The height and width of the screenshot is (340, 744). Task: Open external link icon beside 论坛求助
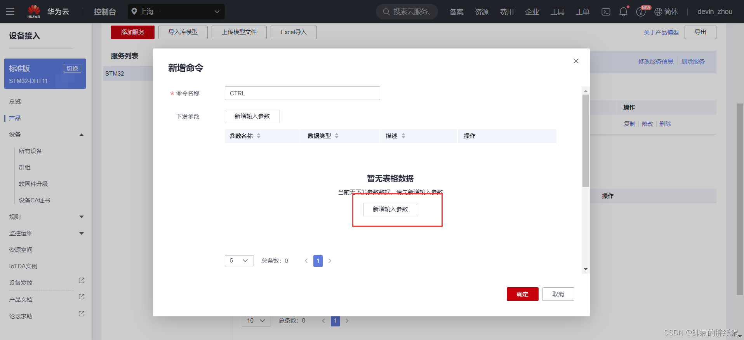82,314
